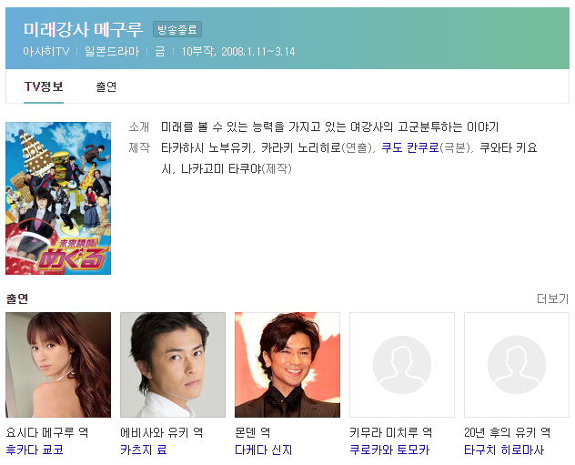The image size is (575, 465).
Task: Click the 출연 section heading
Action: pos(17,298)
